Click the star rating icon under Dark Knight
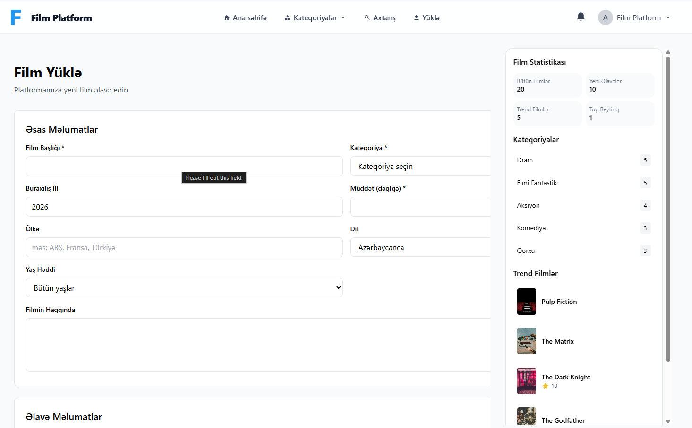 [545, 386]
